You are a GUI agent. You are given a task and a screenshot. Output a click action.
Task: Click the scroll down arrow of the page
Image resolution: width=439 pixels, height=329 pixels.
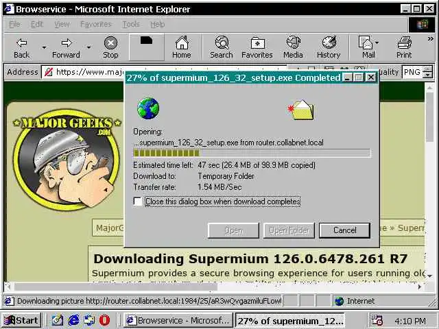(x=429, y=276)
